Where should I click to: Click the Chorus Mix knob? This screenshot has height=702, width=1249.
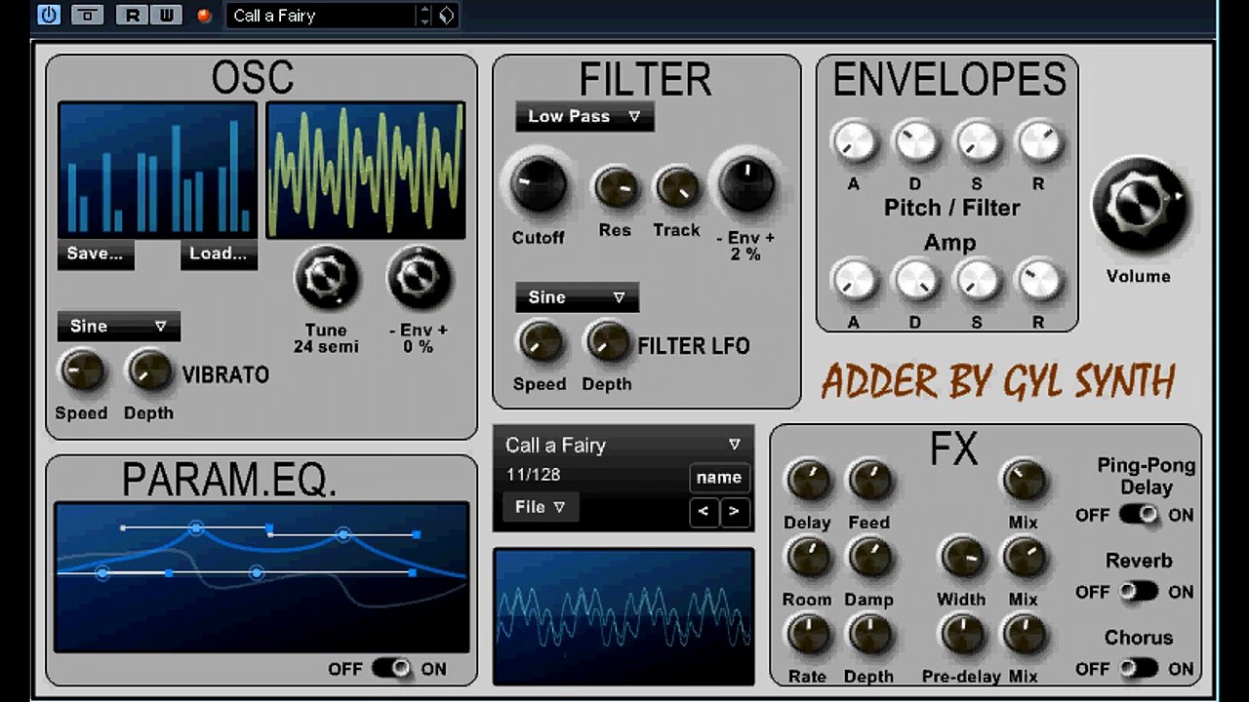pyautogui.click(x=1023, y=635)
